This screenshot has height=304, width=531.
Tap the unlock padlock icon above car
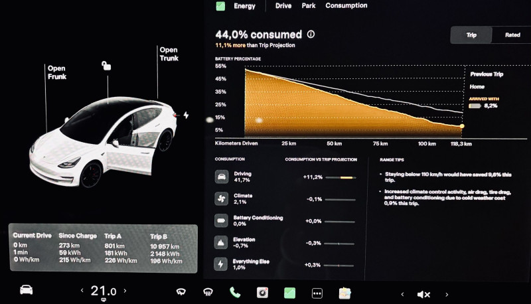(x=106, y=66)
